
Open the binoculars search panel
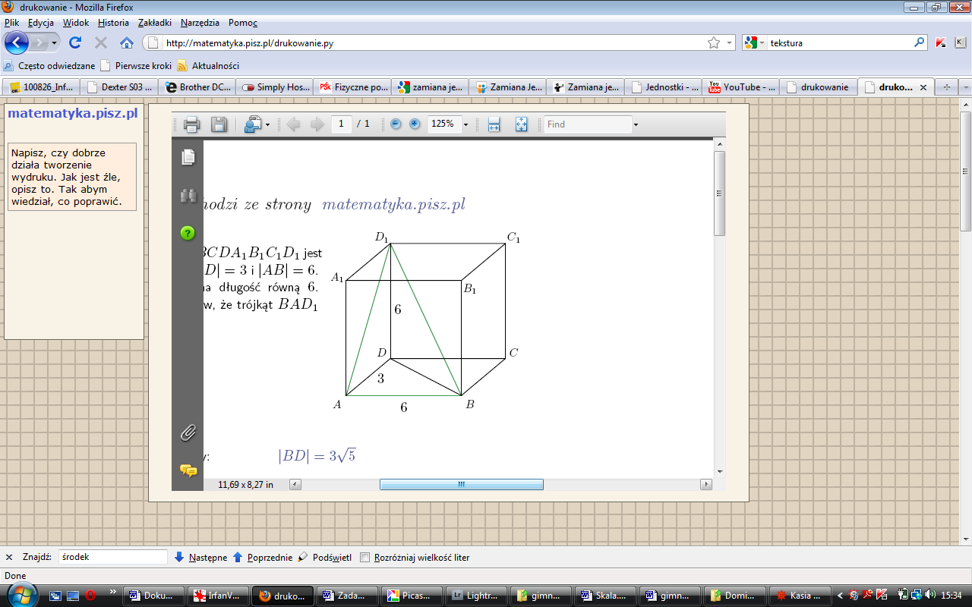coord(188,196)
